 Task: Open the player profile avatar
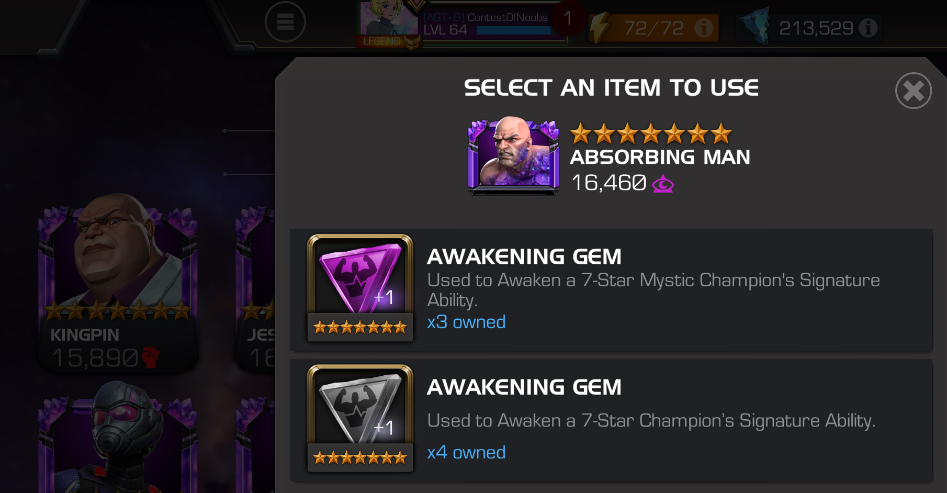click(388, 21)
